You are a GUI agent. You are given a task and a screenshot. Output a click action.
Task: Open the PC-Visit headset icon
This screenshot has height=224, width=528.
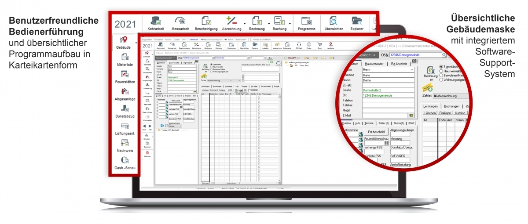298,45
